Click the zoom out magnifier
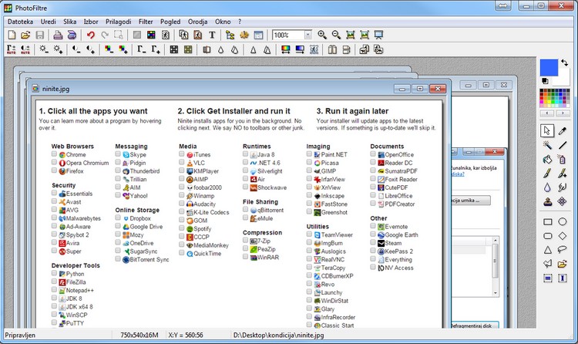This screenshot has width=578, height=344. click(x=336, y=35)
